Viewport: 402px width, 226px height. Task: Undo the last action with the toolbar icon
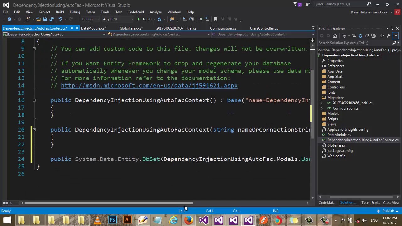tap(60, 19)
